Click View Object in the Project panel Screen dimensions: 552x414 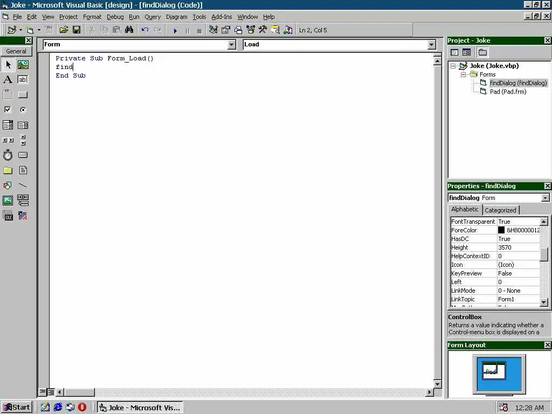click(466, 52)
